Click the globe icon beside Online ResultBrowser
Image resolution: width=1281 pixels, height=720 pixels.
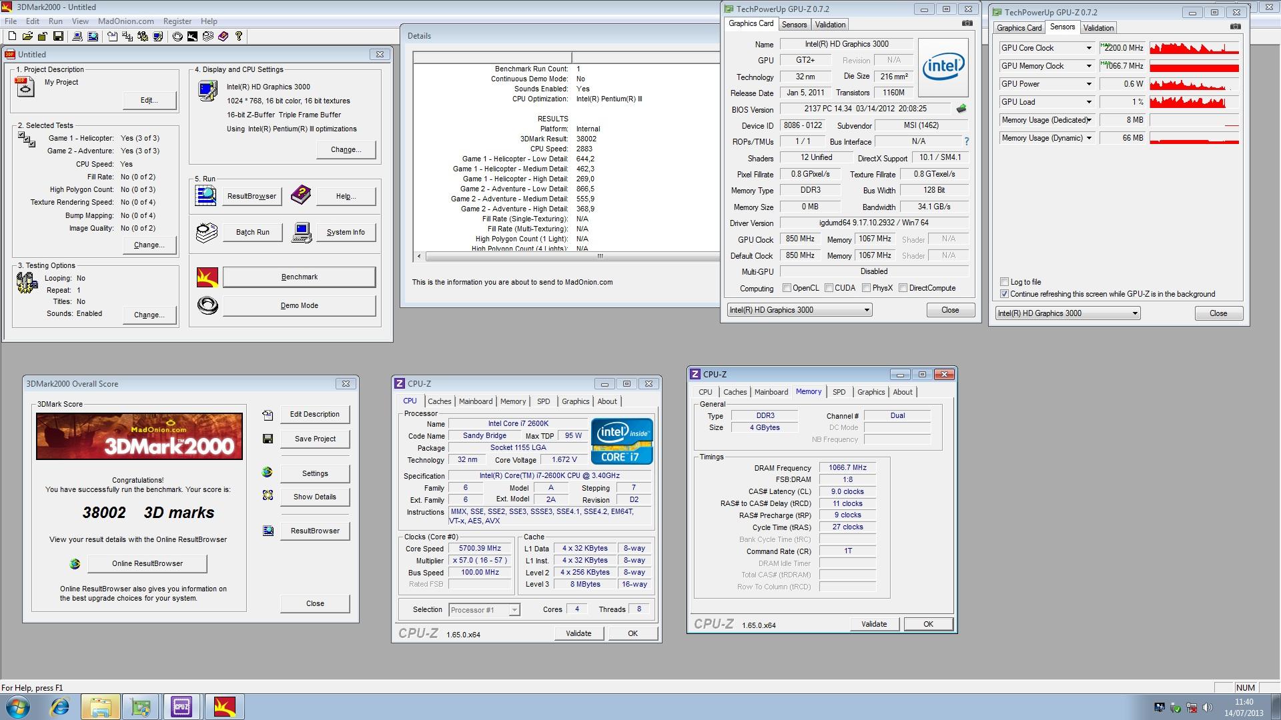click(75, 563)
